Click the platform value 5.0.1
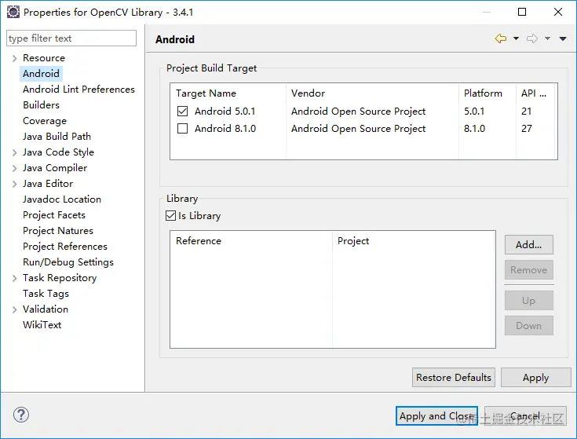The height and width of the screenshot is (439, 577). point(474,112)
